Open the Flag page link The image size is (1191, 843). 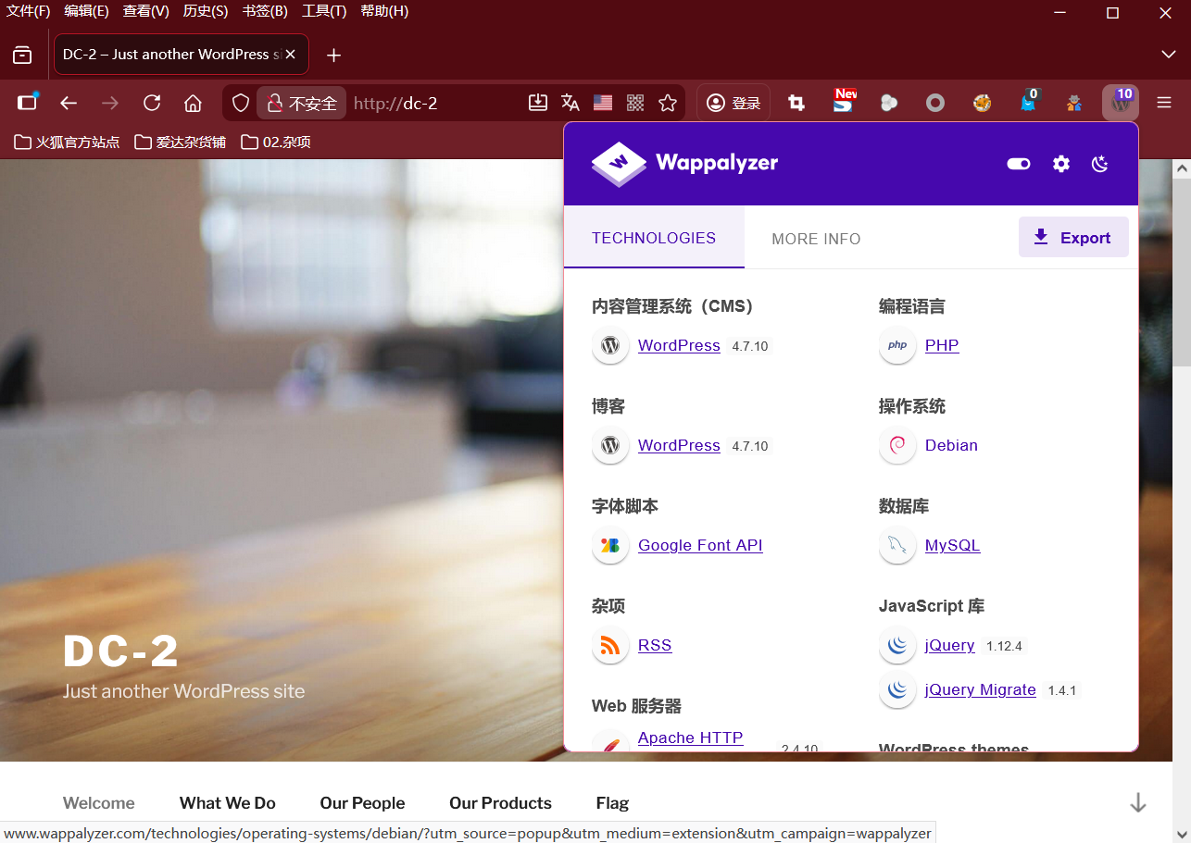612,803
